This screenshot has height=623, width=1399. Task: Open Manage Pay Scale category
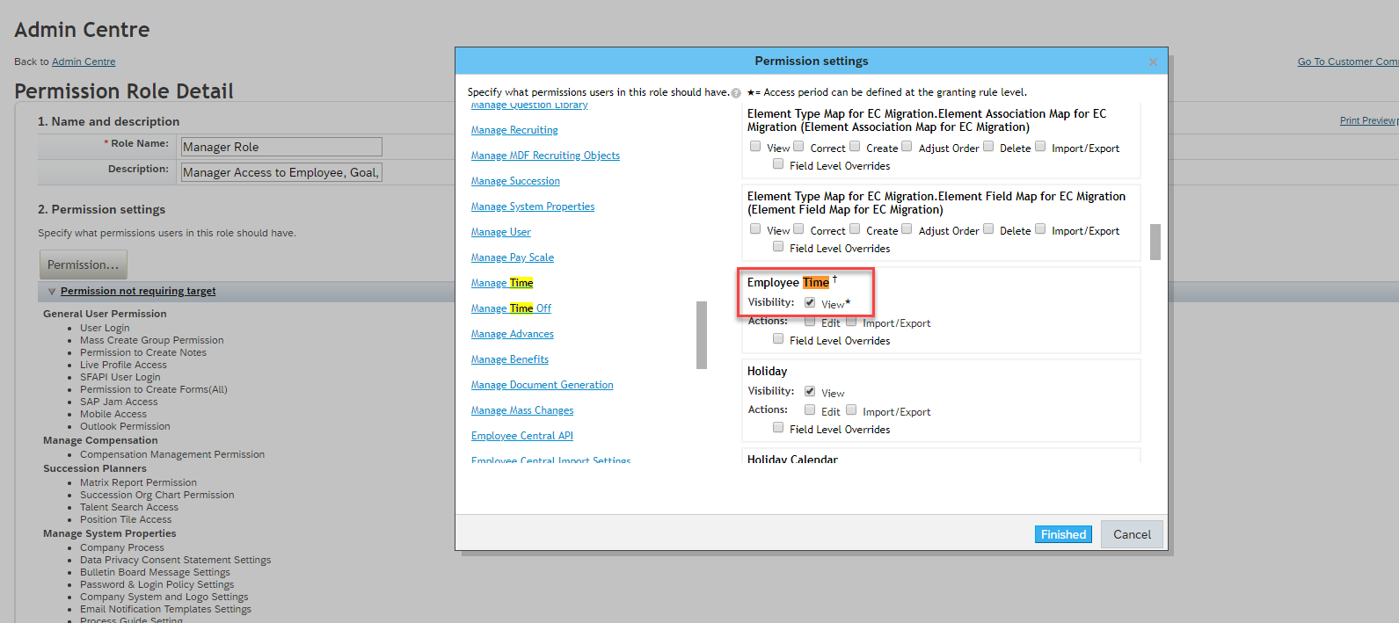point(513,257)
